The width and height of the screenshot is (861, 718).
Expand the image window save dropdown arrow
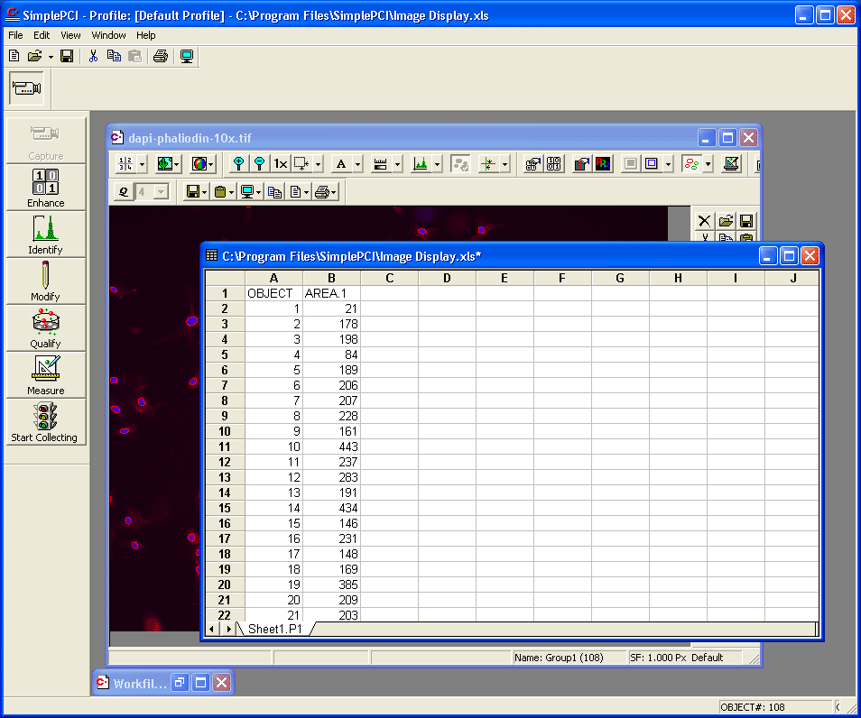point(205,192)
